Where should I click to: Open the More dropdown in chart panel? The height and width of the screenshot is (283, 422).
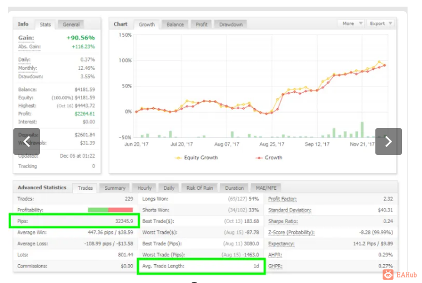coord(351,23)
